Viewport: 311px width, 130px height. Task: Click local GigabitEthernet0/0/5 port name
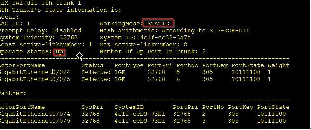tap(35, 79)
